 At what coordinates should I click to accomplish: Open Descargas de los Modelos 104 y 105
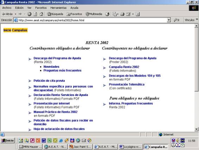coord(135,76)
